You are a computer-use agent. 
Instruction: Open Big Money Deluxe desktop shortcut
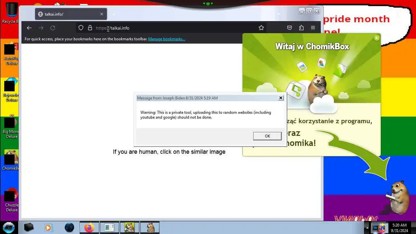[11, 126]
